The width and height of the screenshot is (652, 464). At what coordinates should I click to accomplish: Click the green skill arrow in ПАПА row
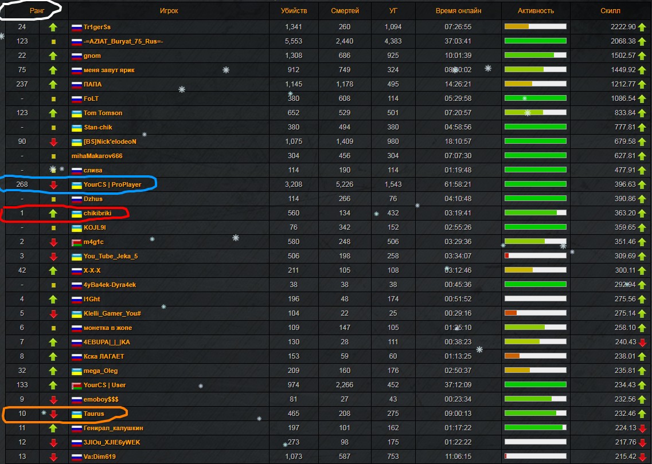coord(642,84)
